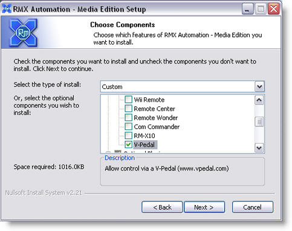The image size is (292, 231).
Task: Select the RM-X10 label
Action: [144, 135]
